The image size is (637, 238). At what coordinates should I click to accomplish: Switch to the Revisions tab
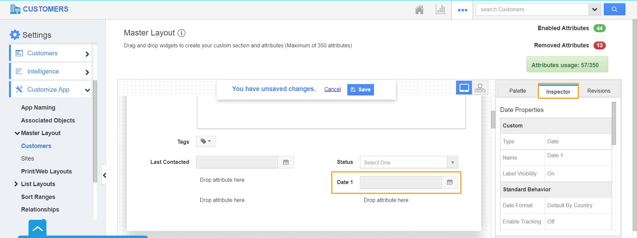click(x=599, y=91)
